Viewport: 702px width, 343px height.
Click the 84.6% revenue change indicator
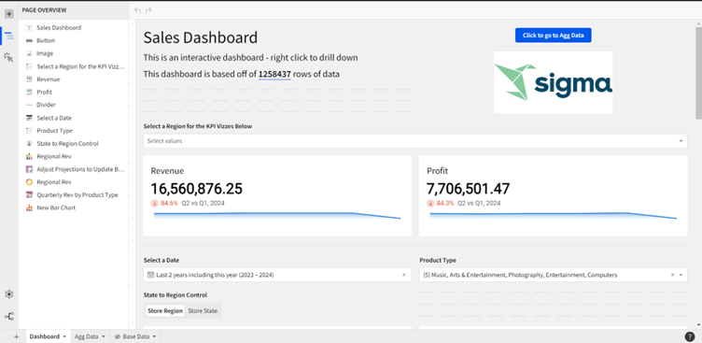coord(164,203)
